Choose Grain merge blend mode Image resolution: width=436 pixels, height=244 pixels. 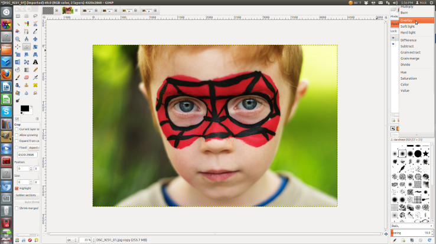(x=417, y=58)
